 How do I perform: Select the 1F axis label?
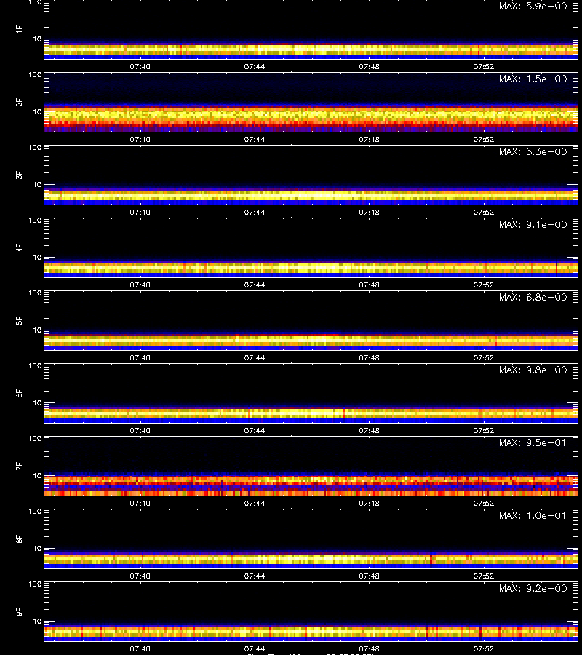[x=19, y=30]
